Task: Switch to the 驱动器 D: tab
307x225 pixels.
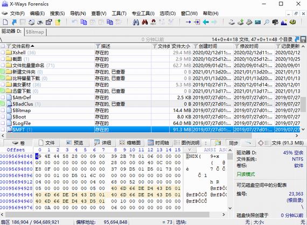Action: [11, 31]
